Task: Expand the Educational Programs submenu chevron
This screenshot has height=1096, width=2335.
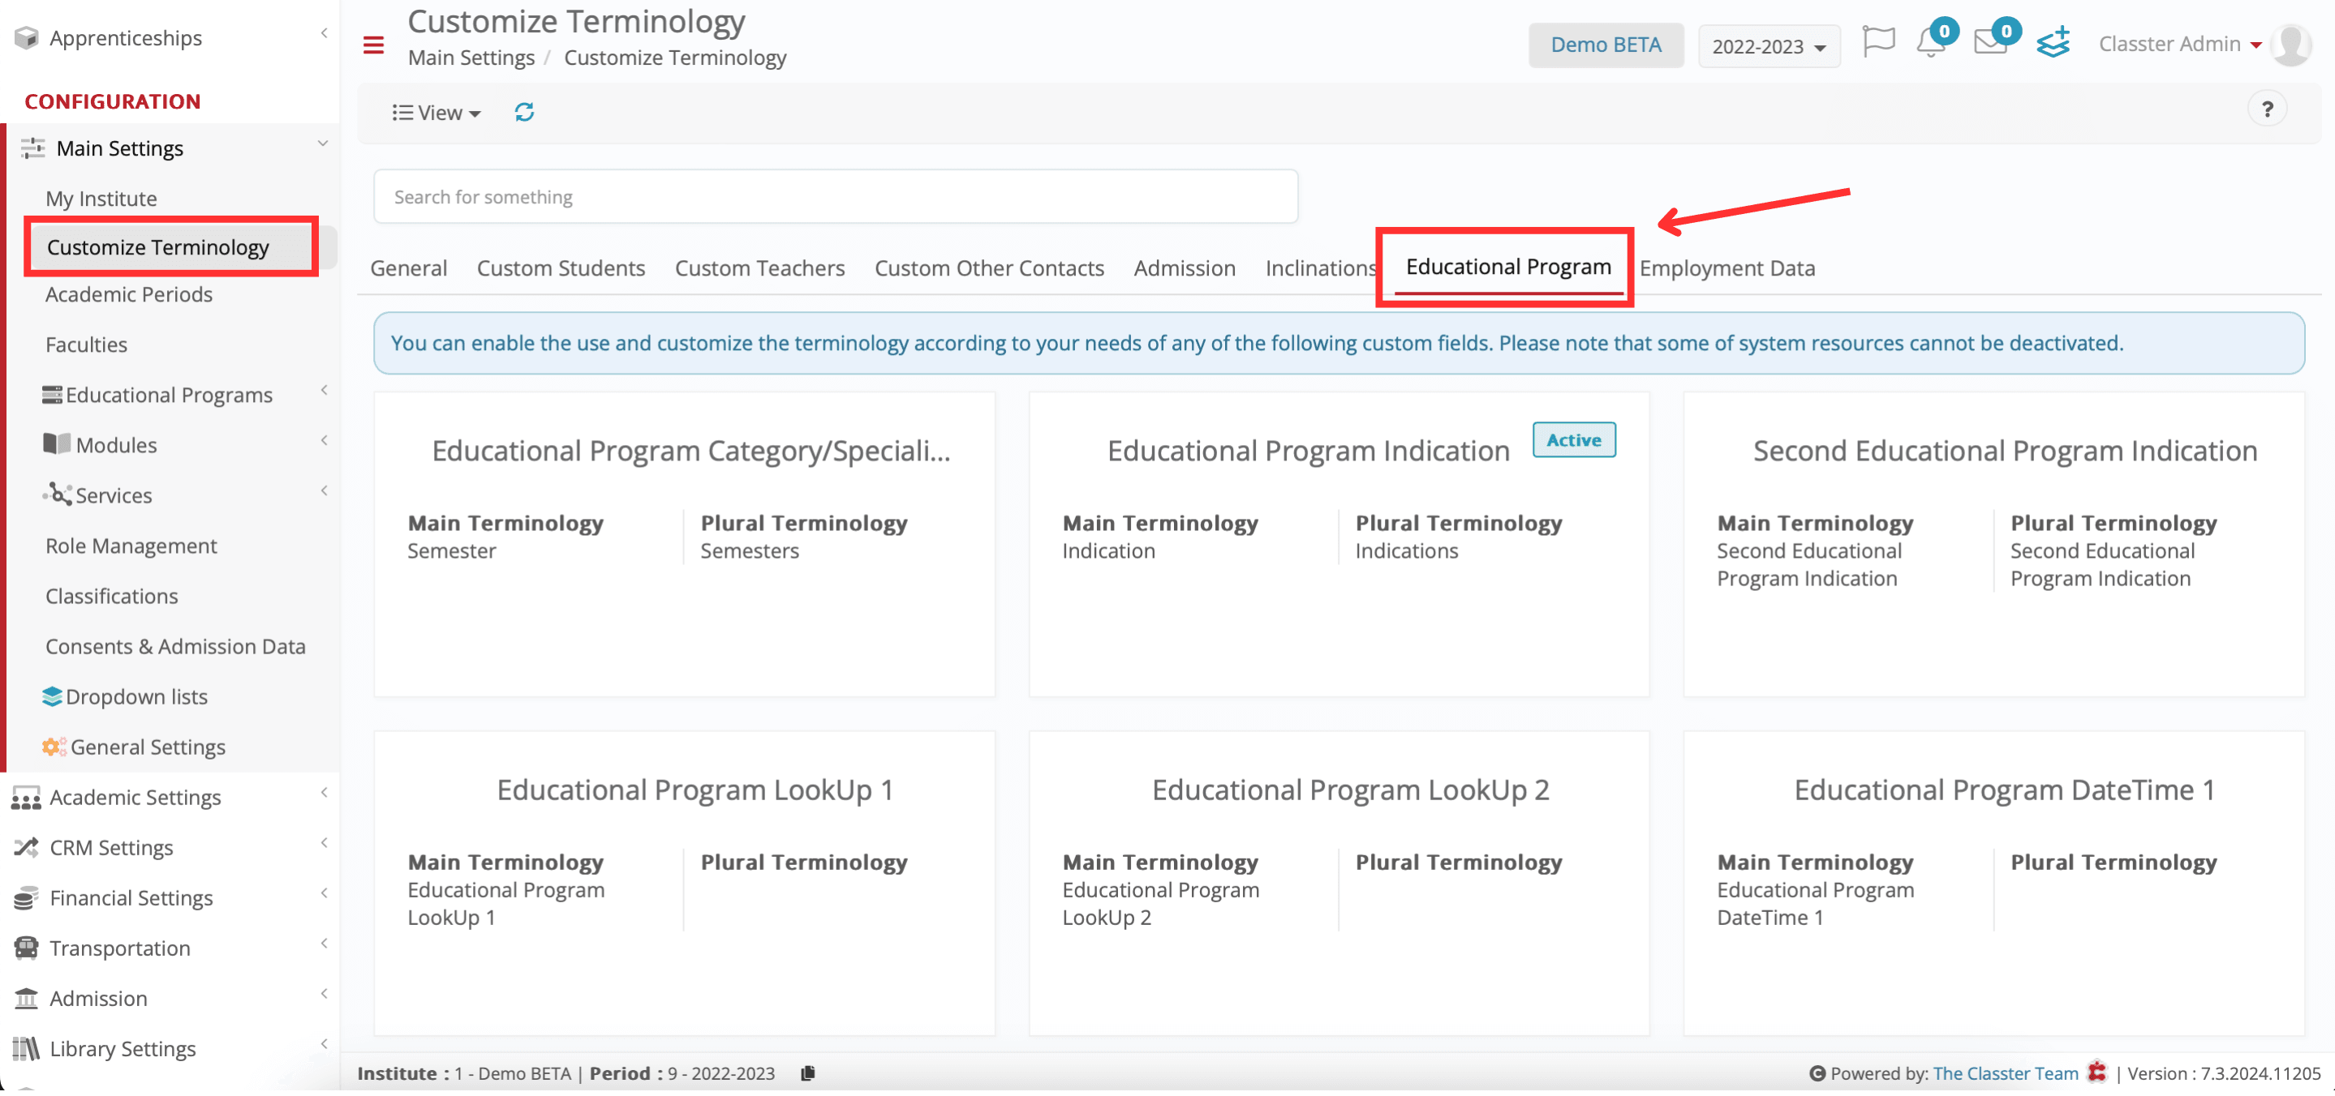Action: pos(324,391)
